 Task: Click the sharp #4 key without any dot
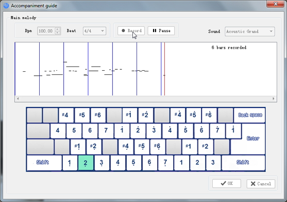coord(66,115)
